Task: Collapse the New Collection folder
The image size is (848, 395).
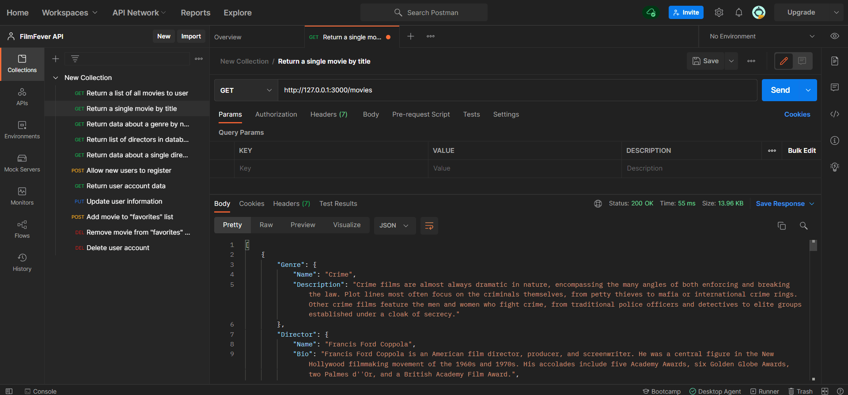Action: coord(56,78)
